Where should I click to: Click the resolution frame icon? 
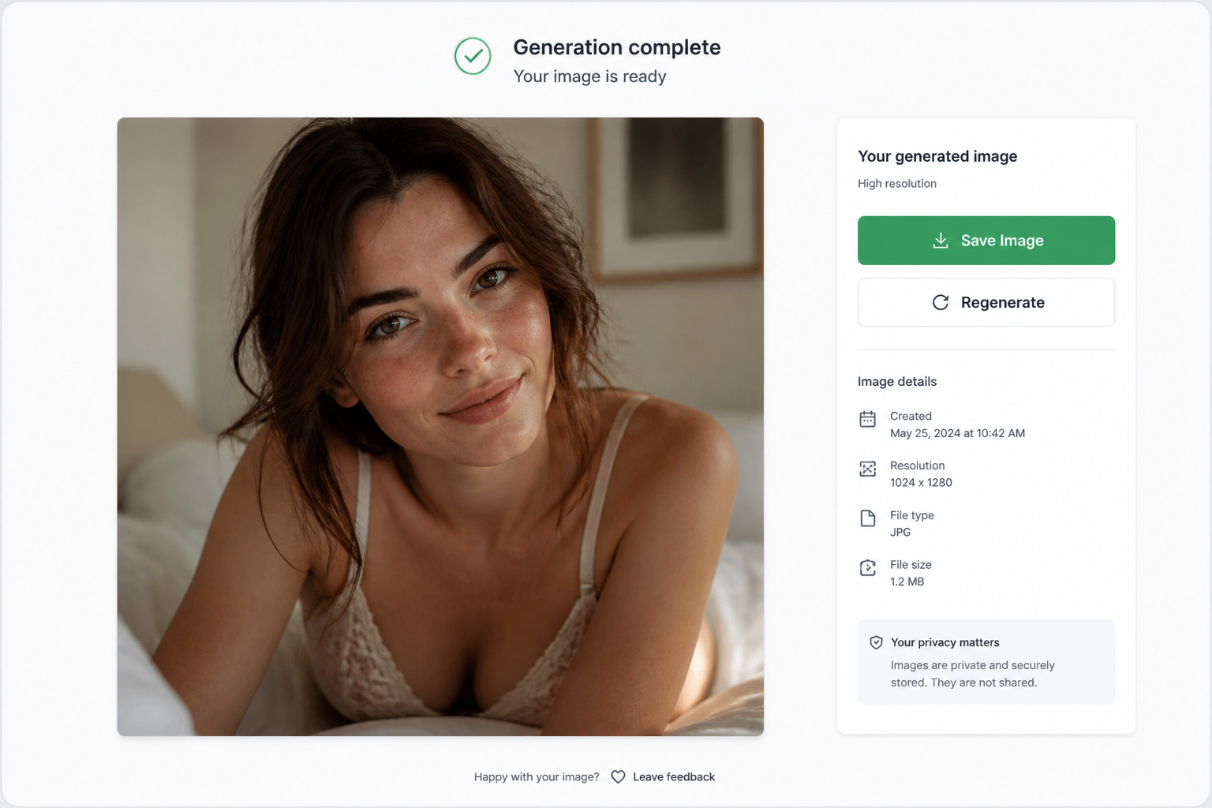[868, 469]
